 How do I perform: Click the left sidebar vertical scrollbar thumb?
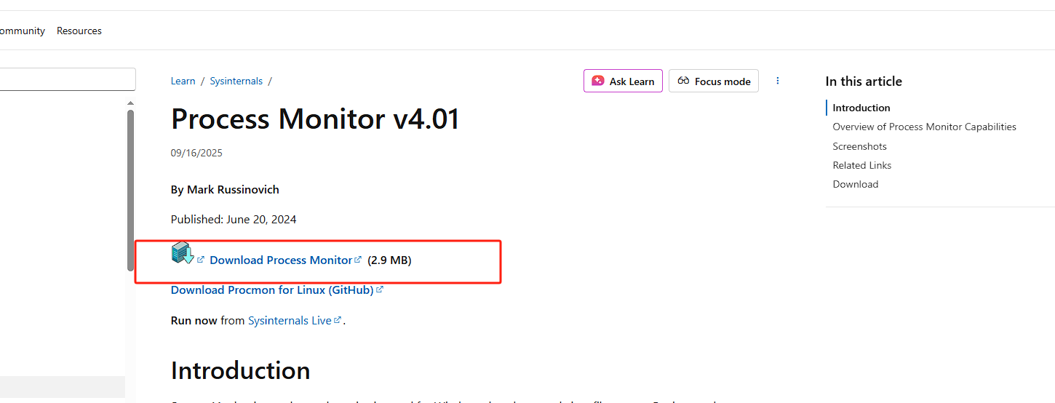[131, 189]
